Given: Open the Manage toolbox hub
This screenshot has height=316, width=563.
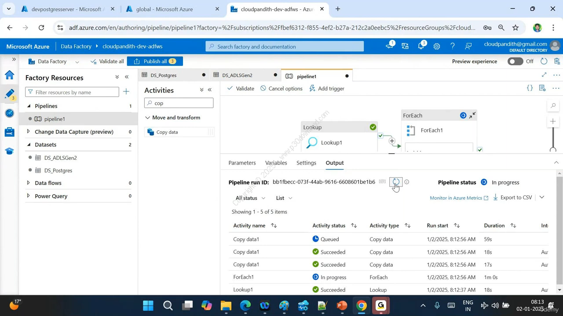Looking at the screenshot, I should [9, 132].
